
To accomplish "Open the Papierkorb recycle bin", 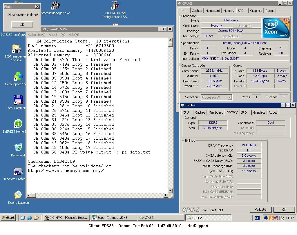I will coord(18,148).
